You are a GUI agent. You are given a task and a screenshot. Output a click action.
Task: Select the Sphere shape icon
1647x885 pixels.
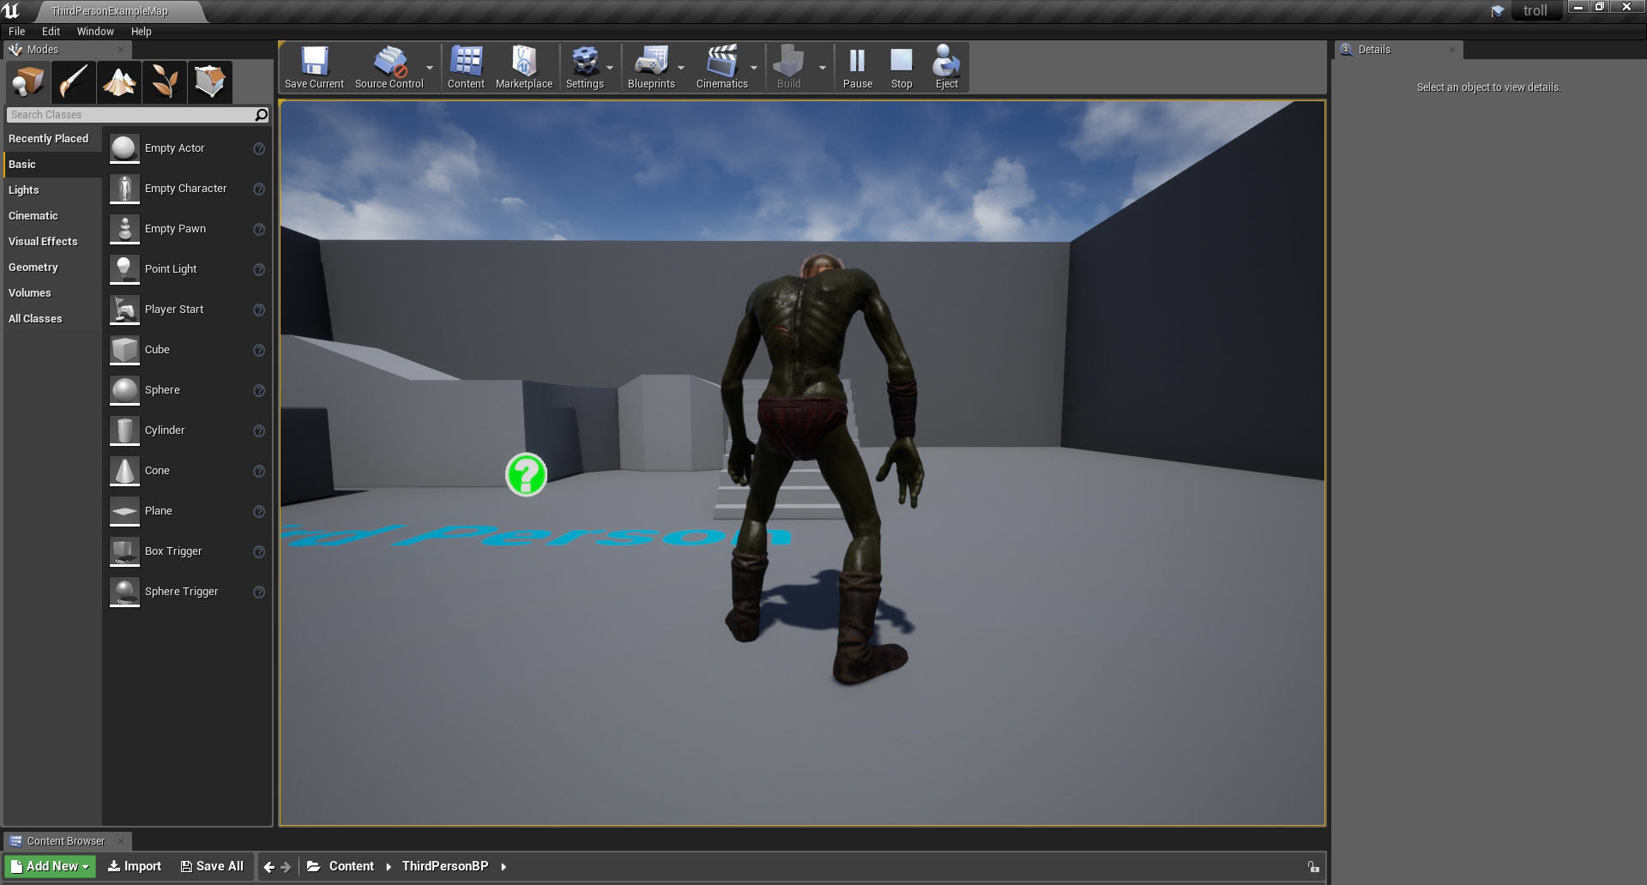tap(124, 390)
